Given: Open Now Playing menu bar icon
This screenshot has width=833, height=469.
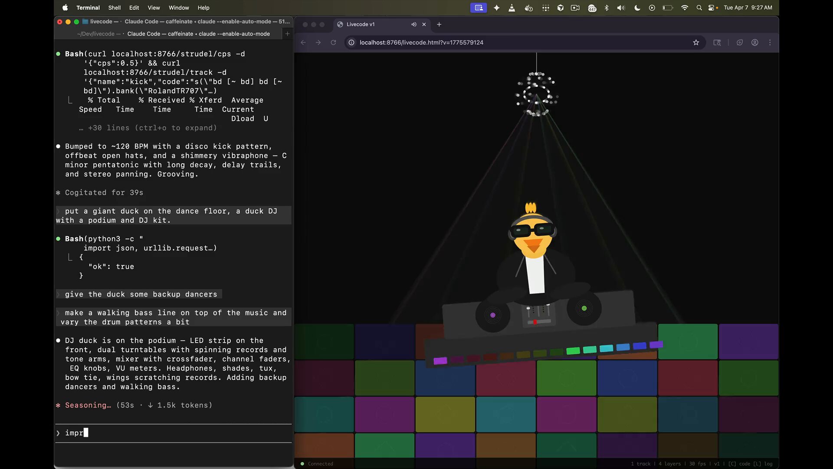Looking at the screenshot, I should tap(652, 7).
